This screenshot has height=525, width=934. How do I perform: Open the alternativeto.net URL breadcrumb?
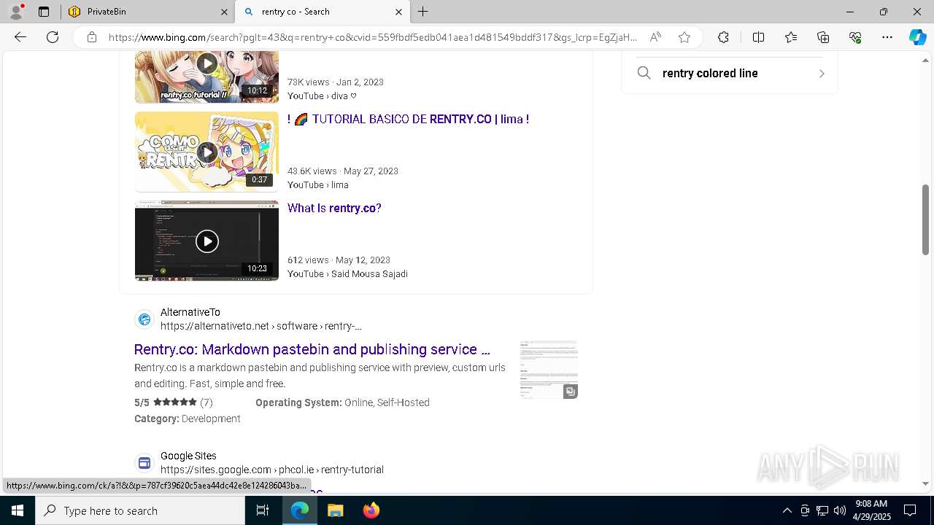click(261, 326)
